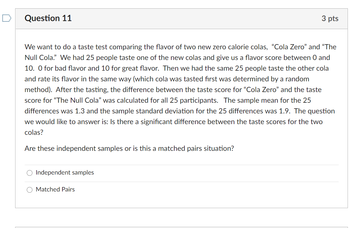The height and width of the screenshot is (228, 358).
Task: Click the "Matched Pairs" answer label
Action: click(55, 189)
